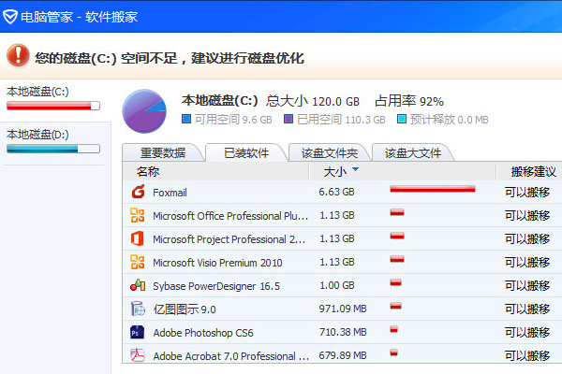Select Microsoft Visio Premium 2010 row
The height and width of the screenshot is (374, 562).
pyautogui.click(x=342, y=262)
